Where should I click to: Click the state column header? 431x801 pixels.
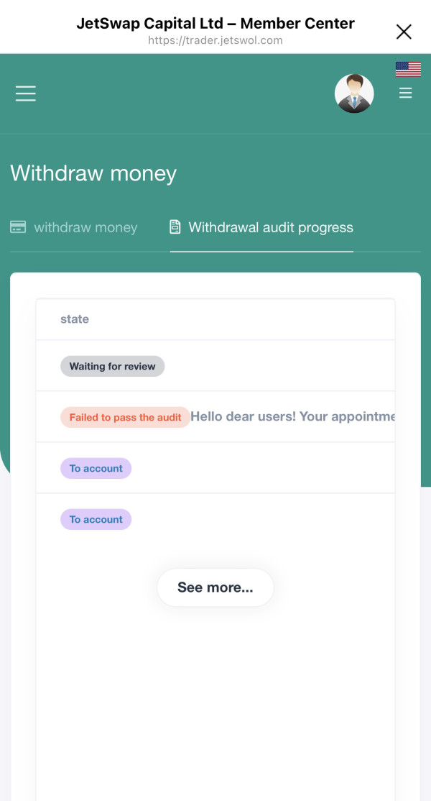point(75,319)
